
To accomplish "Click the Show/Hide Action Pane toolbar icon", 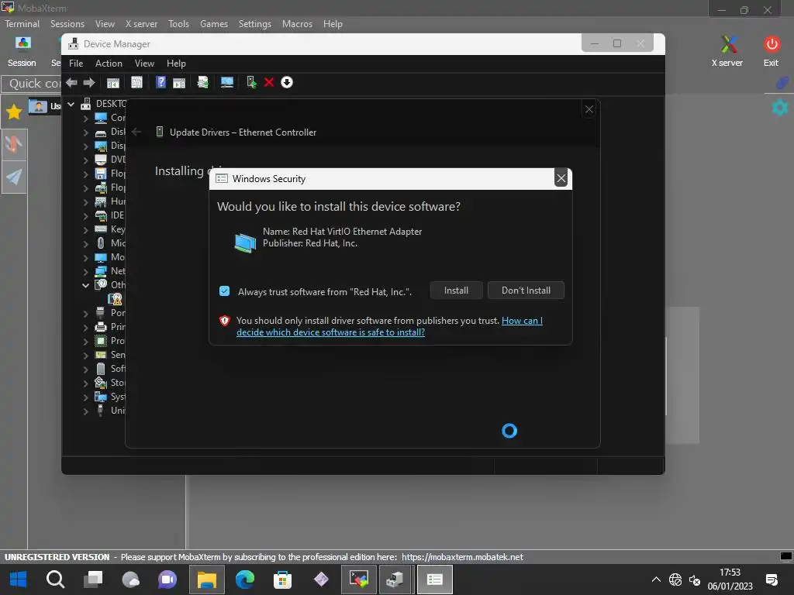I will point(179,82).
